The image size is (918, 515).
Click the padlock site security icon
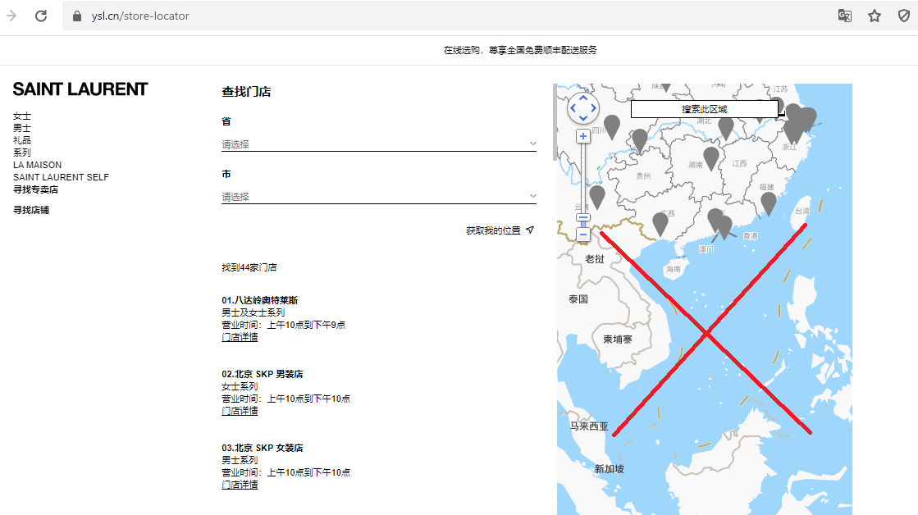click(76, 16)
